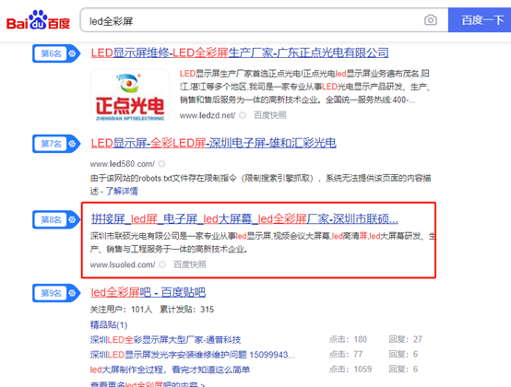Open 广东正点光电有限公司 result title

pyautogui.click(x=240, y=53)
